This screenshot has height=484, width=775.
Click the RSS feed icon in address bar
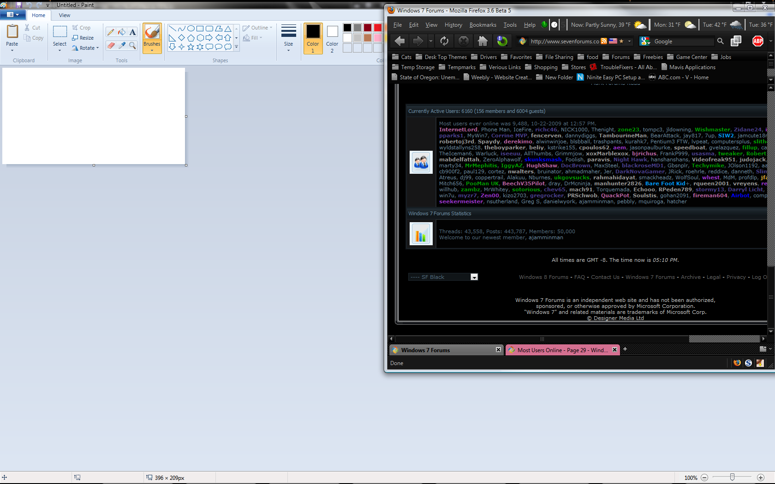(x=604, y=41)
